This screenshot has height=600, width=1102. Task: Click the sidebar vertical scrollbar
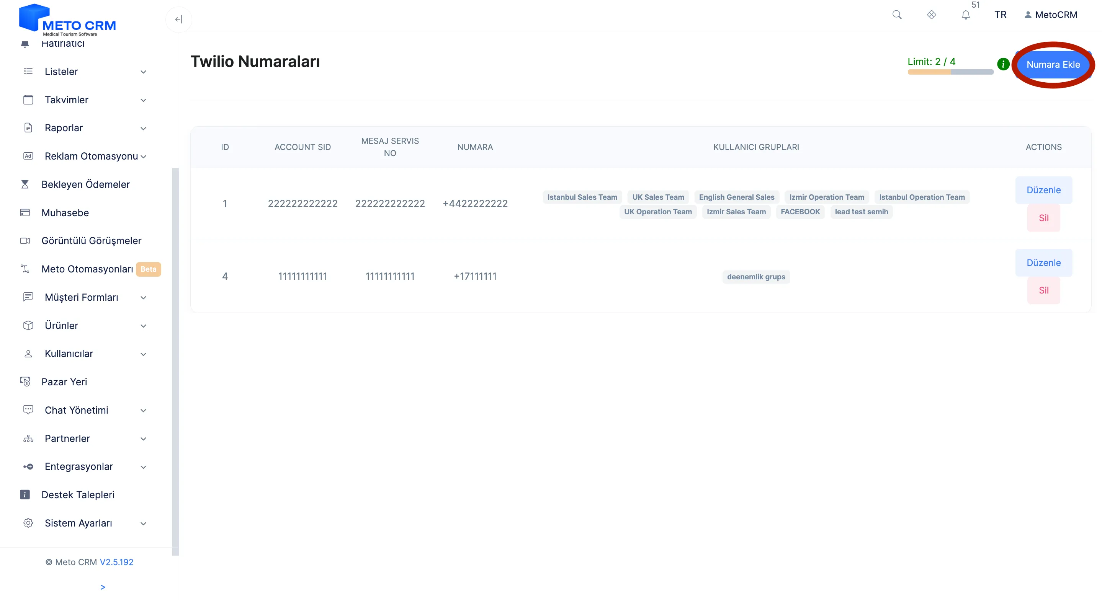175,361
